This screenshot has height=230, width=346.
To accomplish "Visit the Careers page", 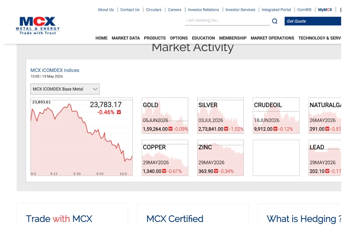I will tap(175, 10).
